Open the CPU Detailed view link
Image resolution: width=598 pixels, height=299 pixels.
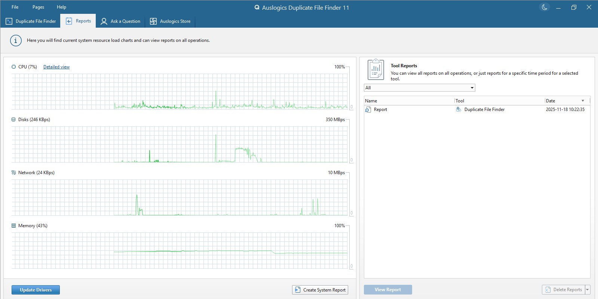(x=56, y=67)
